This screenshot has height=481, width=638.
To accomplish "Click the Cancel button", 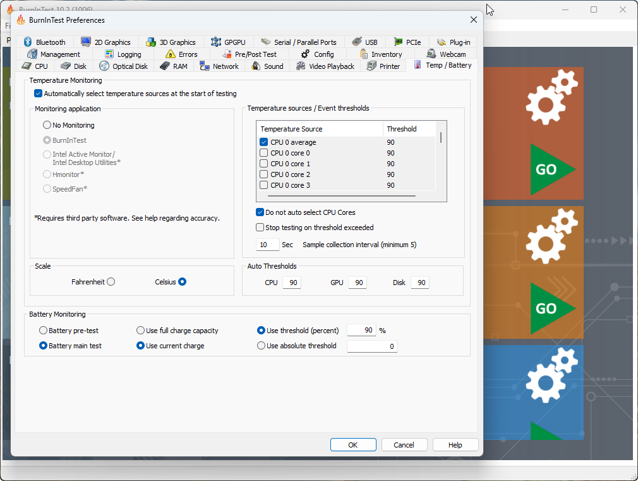I will pos(404,445).
